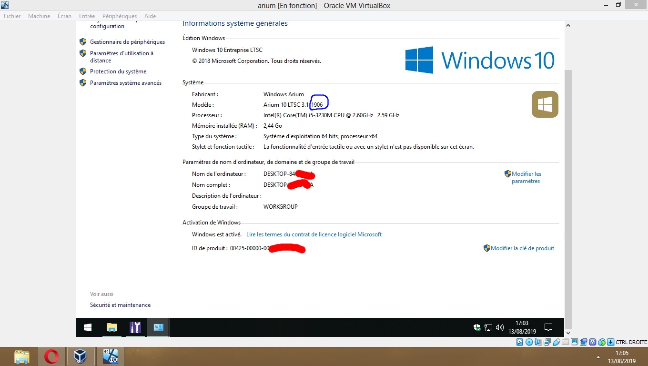
Task: Open guest notification action center
Action: pos(548,327)
